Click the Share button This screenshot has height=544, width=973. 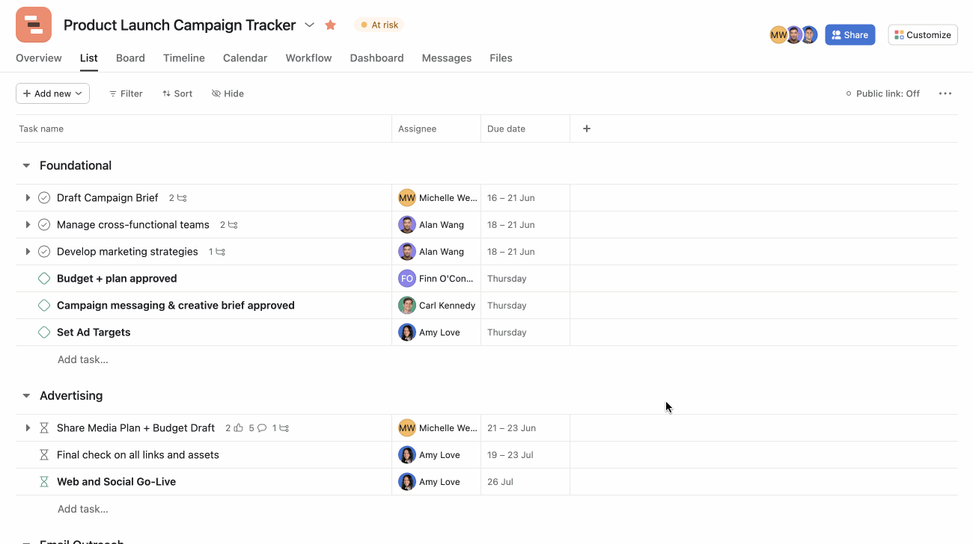pos(850,34)
